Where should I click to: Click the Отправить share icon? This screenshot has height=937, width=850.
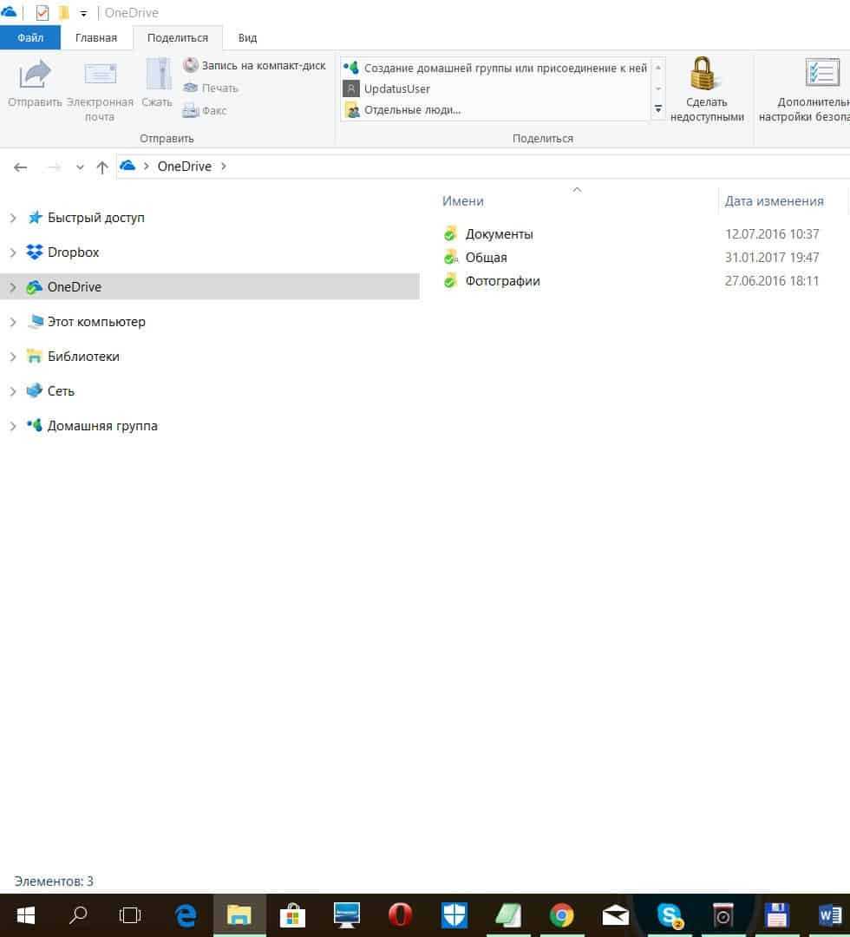pyautogui.click(x=35, y=74)
